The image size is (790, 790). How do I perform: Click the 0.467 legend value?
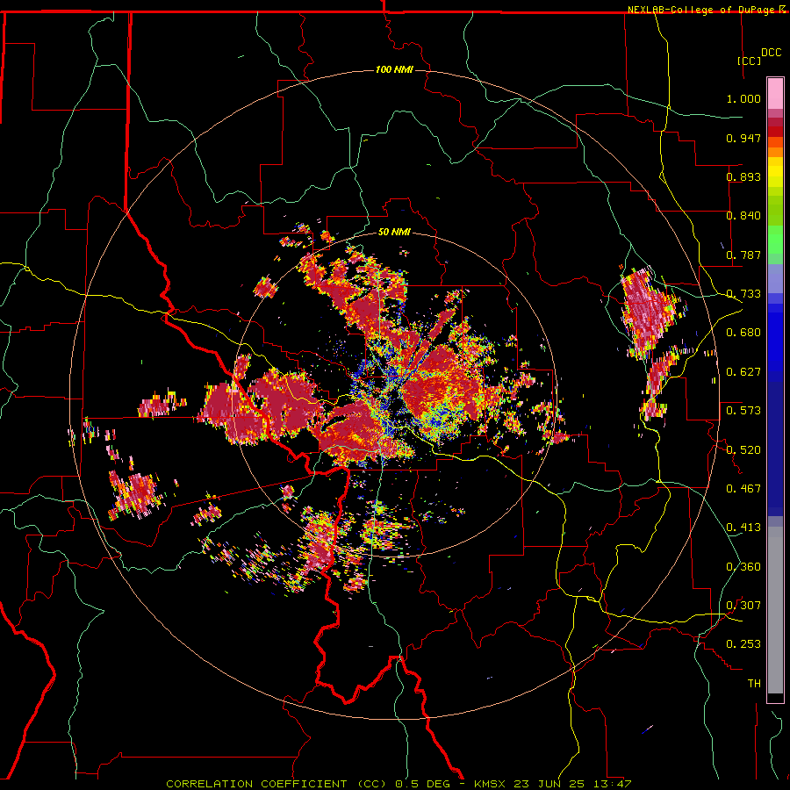click(x=743, y=489)
